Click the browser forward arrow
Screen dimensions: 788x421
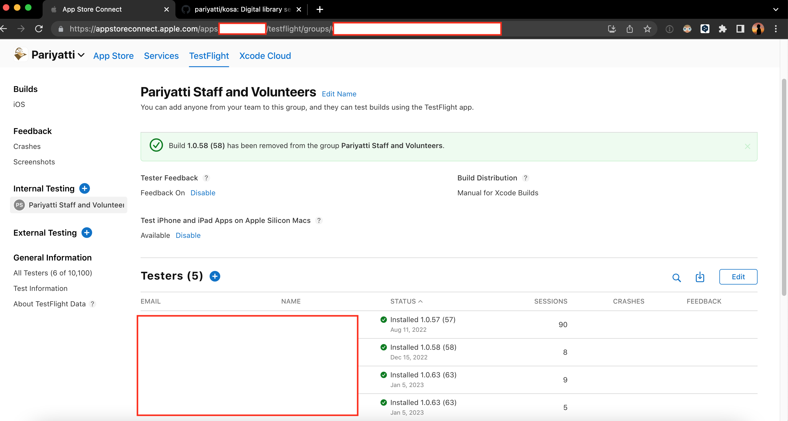pyautogui.click(x=21, y=29)
